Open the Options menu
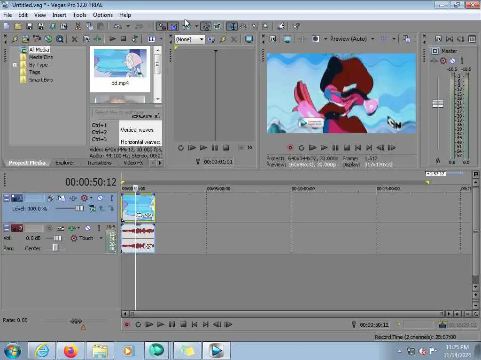The image size is (481, 360). pyautogui.click(x=103, y=15)
